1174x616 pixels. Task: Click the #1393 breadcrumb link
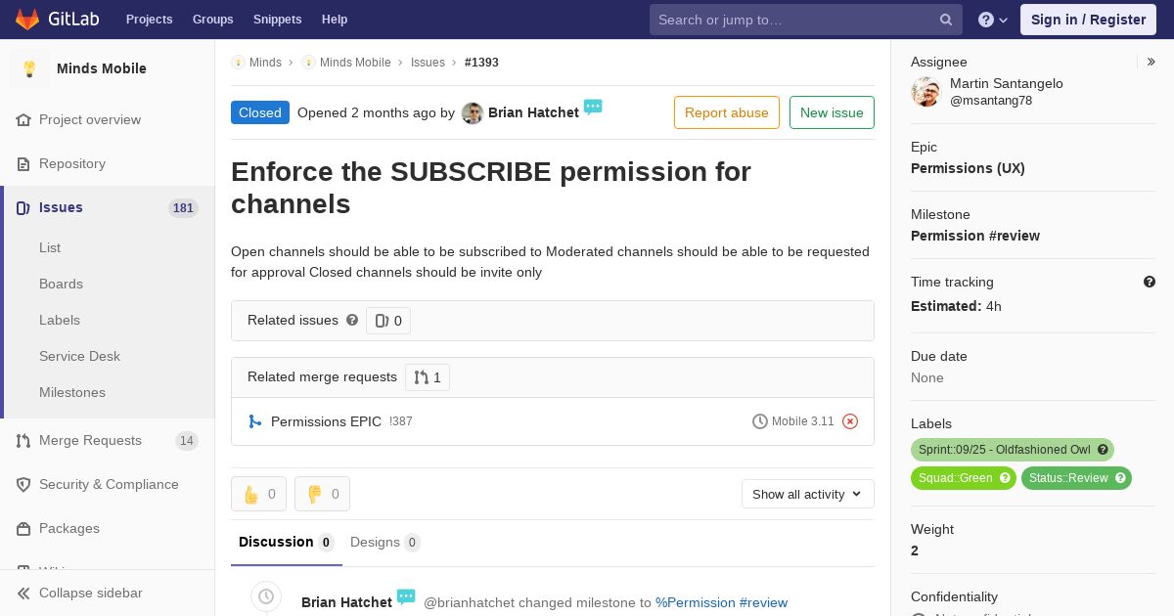(x=481, y=63)
